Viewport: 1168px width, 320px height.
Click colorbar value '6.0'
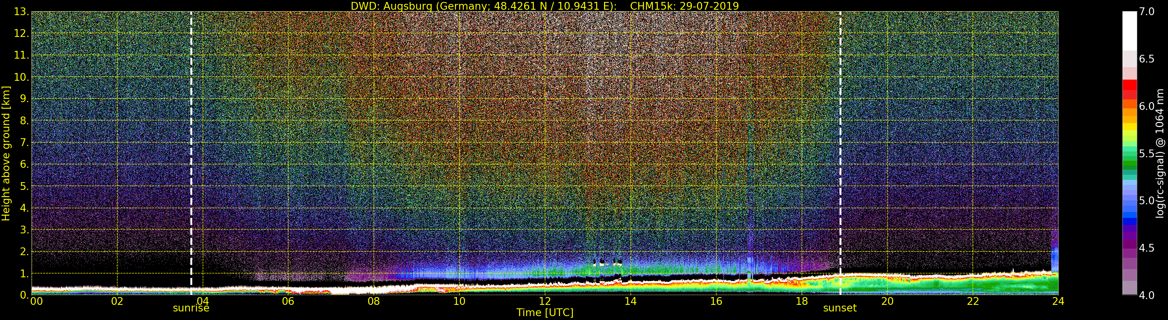click(x=1147, y=106)
